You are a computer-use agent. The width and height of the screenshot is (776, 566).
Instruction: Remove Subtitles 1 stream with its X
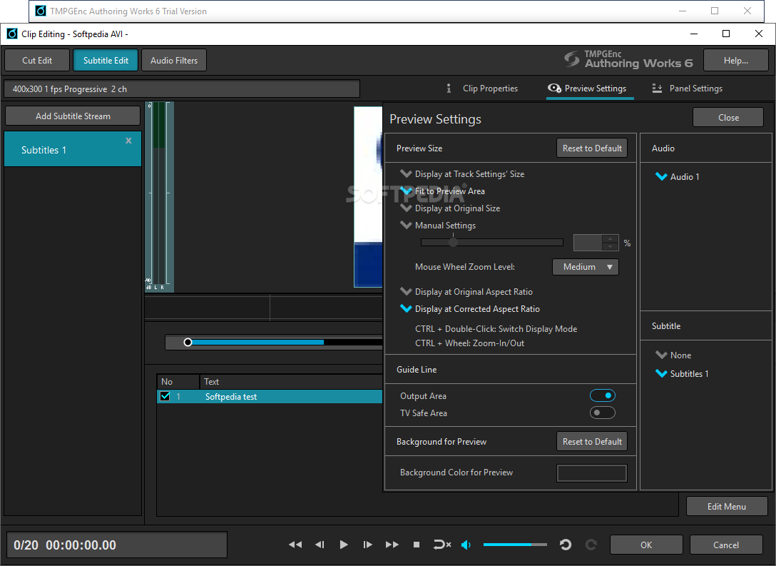click(128, 141)
